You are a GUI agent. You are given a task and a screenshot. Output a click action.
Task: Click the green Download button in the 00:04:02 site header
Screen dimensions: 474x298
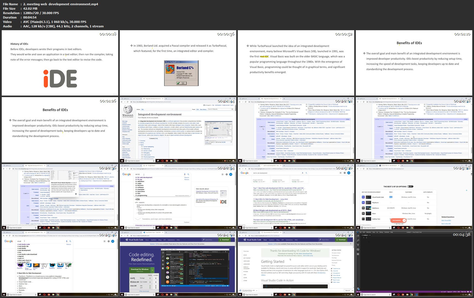pos(224,240)
